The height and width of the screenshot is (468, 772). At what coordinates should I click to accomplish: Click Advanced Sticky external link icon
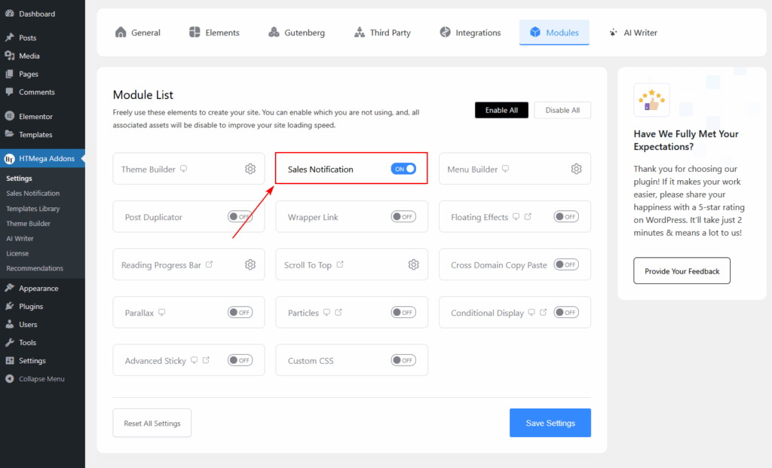[x=205, y=360]
